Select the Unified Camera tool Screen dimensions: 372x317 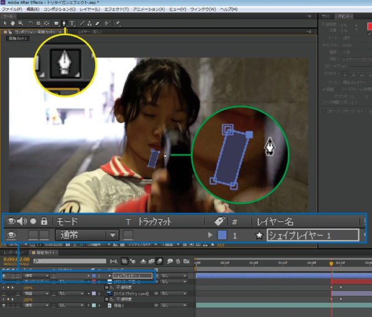pos(38,24)
